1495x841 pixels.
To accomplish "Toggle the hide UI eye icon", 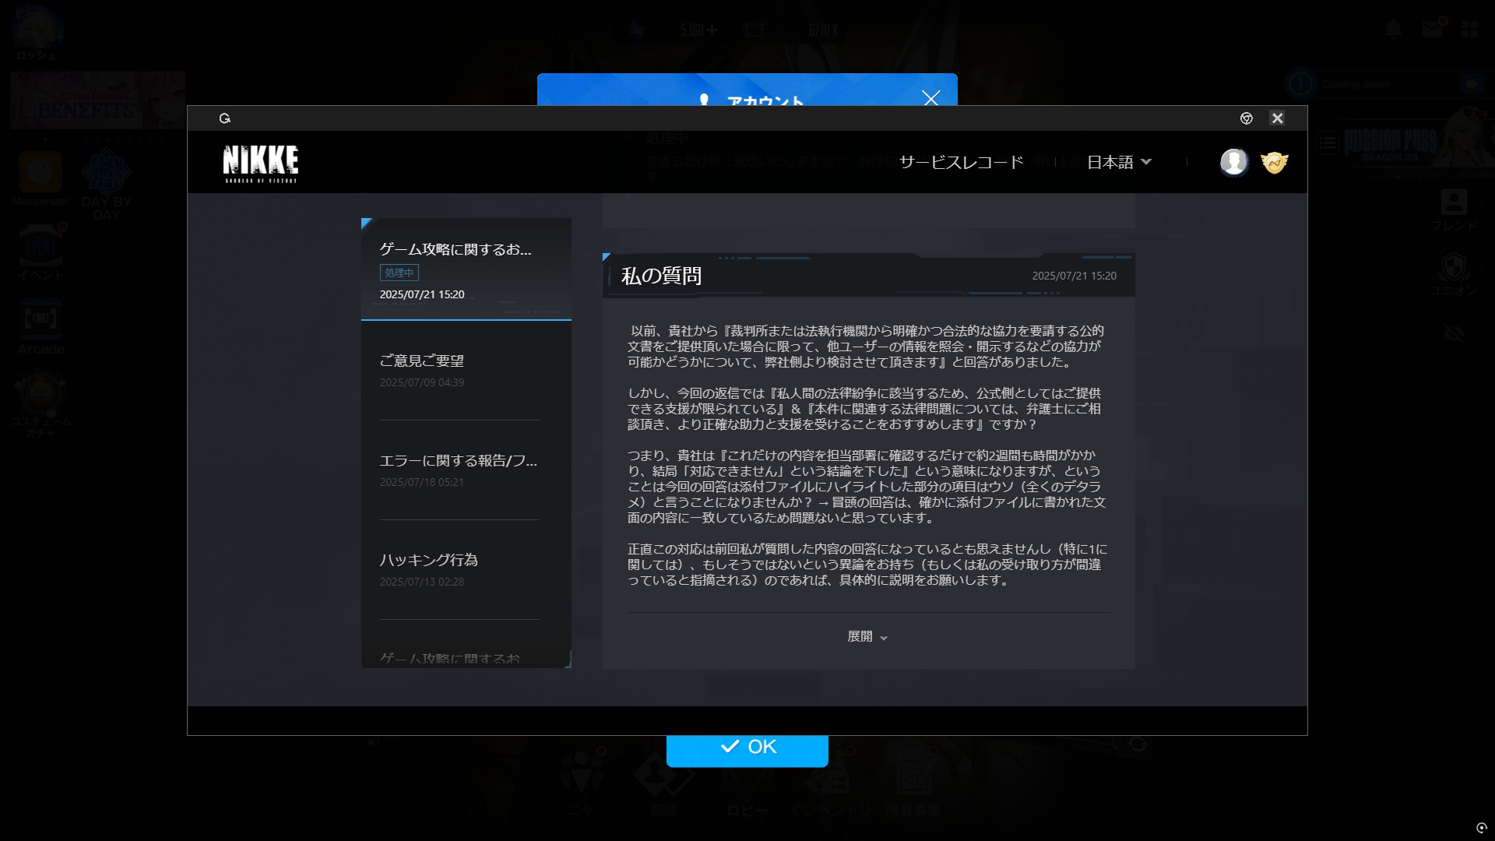I will point(1454,334).
